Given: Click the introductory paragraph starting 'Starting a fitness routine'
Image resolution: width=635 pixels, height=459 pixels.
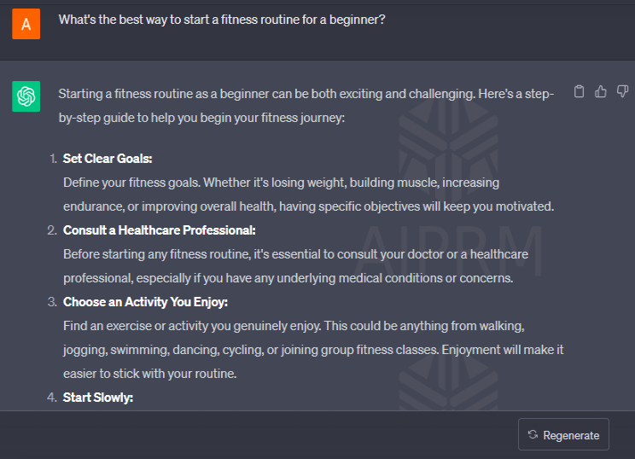Looking at the screenshot, I should click(306, 106).
